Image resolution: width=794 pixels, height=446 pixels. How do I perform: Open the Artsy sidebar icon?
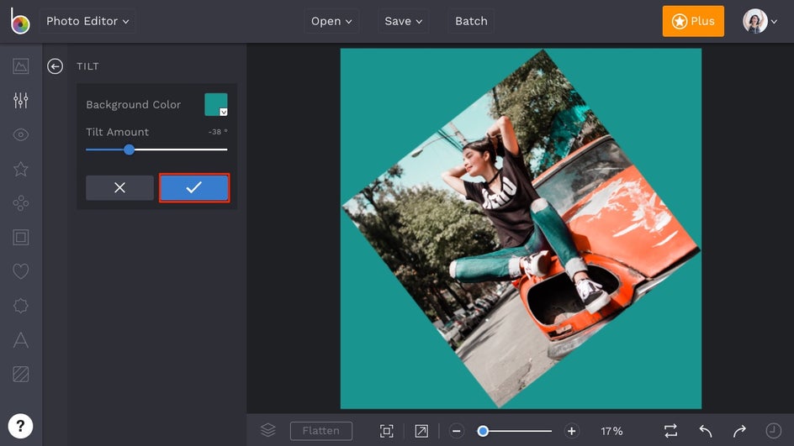(21, 203)
